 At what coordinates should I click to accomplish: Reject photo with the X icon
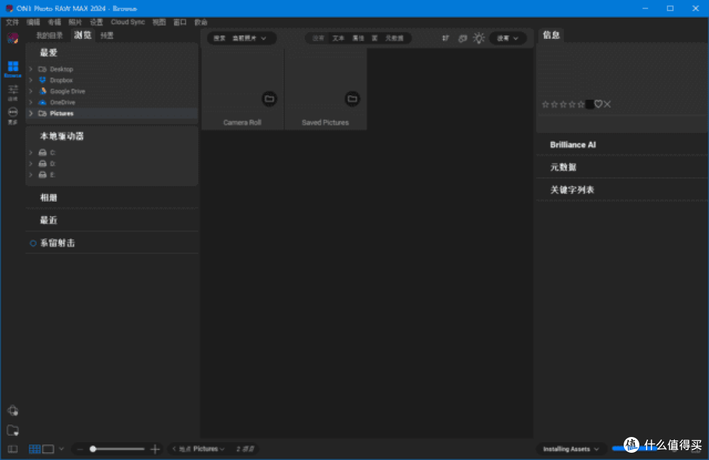point(607,104)
